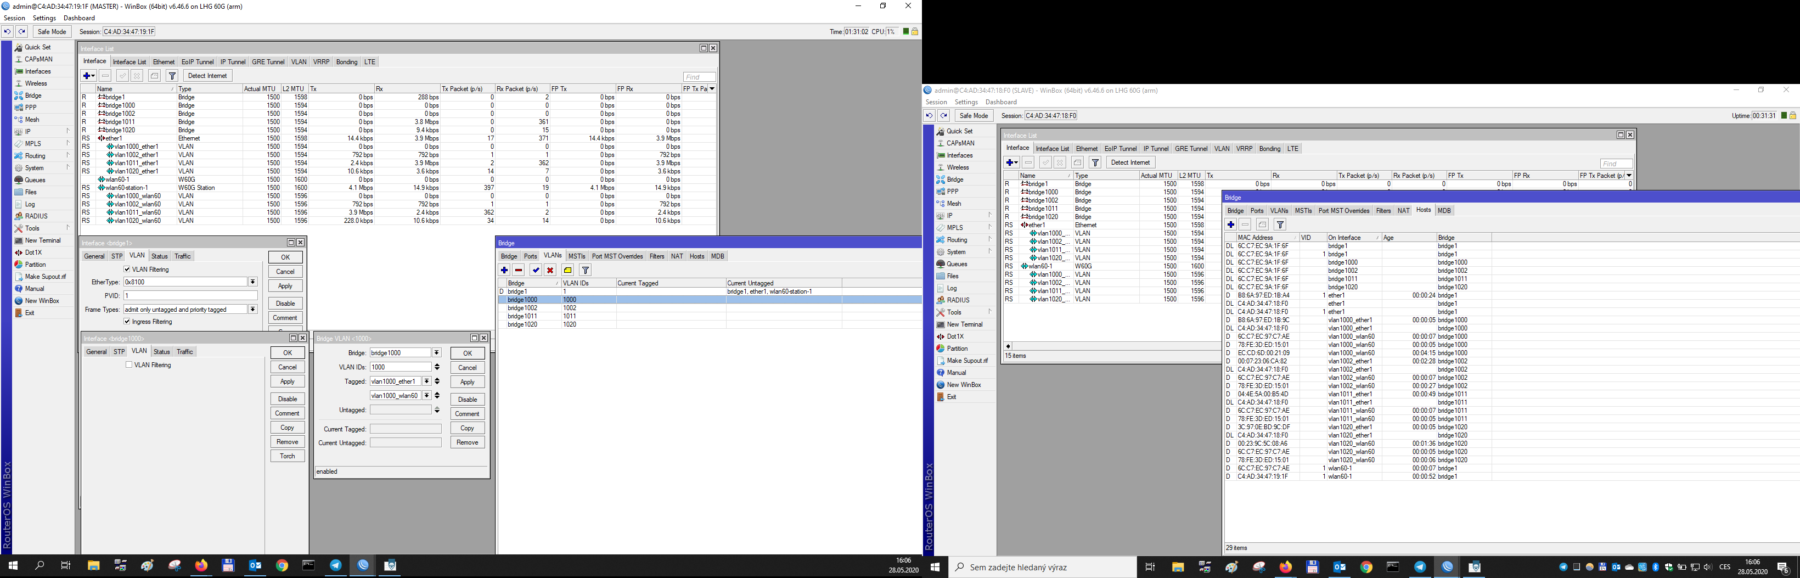1800x578 pixels.
Task: Click the undo arrow in the master WinBox toolbar
Action: 7,31
